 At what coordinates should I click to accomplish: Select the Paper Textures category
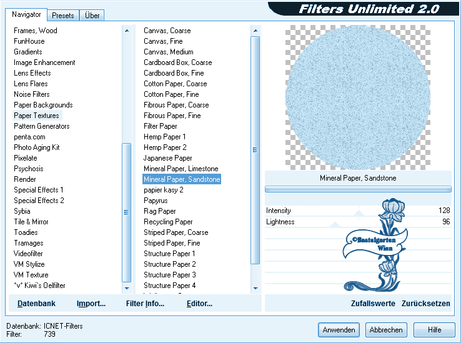click(36, 116)
